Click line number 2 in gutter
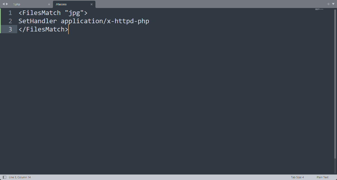 point(10,21)
